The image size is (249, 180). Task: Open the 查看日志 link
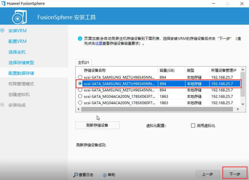(86, 175)
